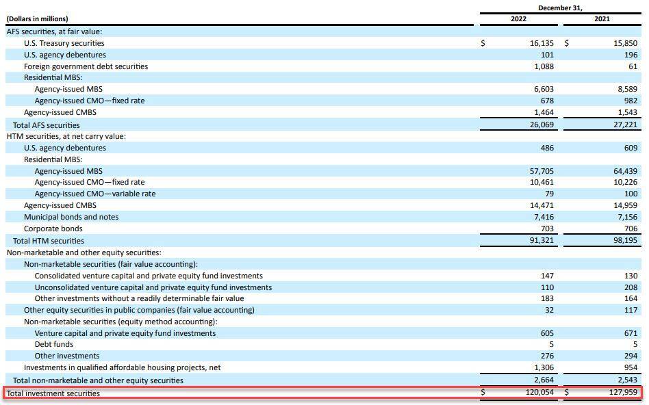This screenshot has width=649, height=405.
Task: Click the Municipal bonds and notes label
Action: click(x=71, y=217)
